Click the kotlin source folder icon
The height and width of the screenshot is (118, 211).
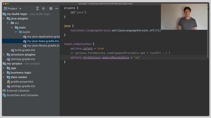click(20, 32)
